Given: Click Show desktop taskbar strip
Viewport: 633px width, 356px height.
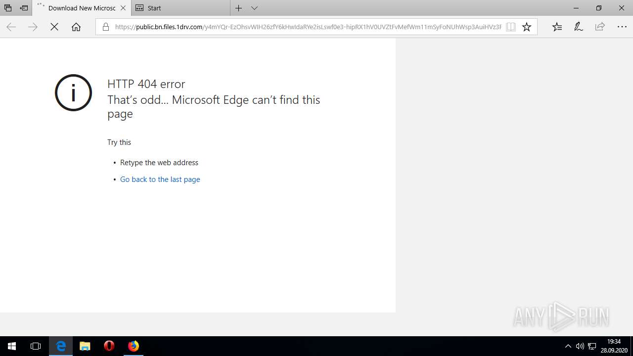Looking at the screenshot, I should click(632, 346).
